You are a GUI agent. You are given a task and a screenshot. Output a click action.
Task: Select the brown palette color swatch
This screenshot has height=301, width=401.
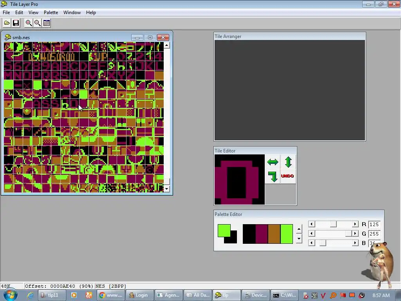click(x=274, y=234)
